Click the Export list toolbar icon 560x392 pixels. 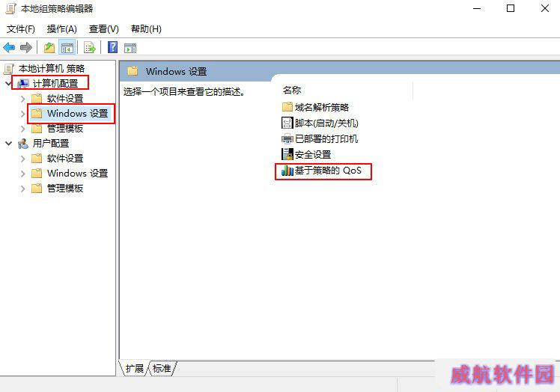(x=90, y=47)
